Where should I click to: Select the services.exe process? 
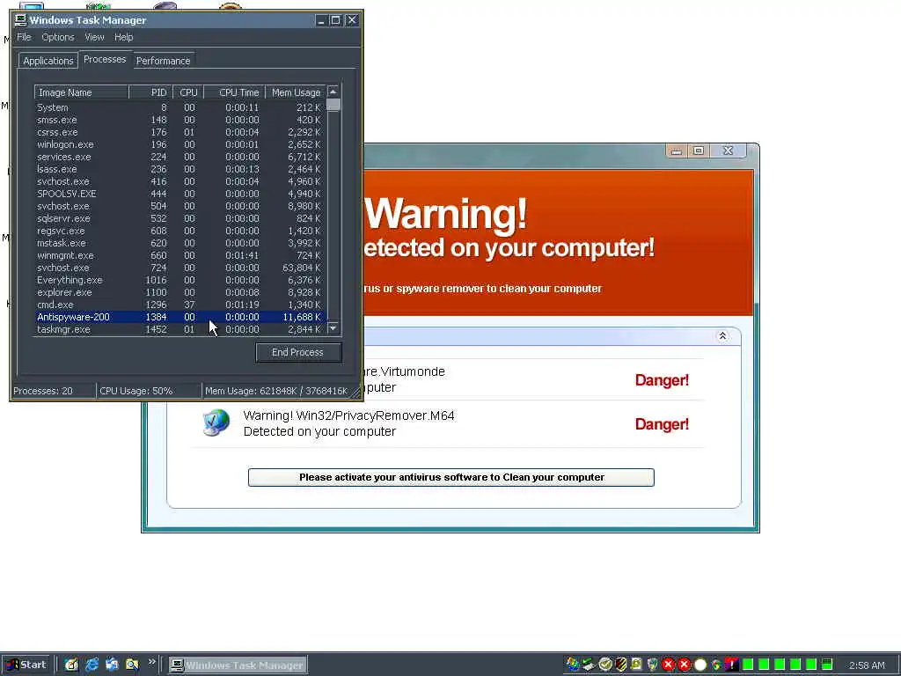coord(179,157)
